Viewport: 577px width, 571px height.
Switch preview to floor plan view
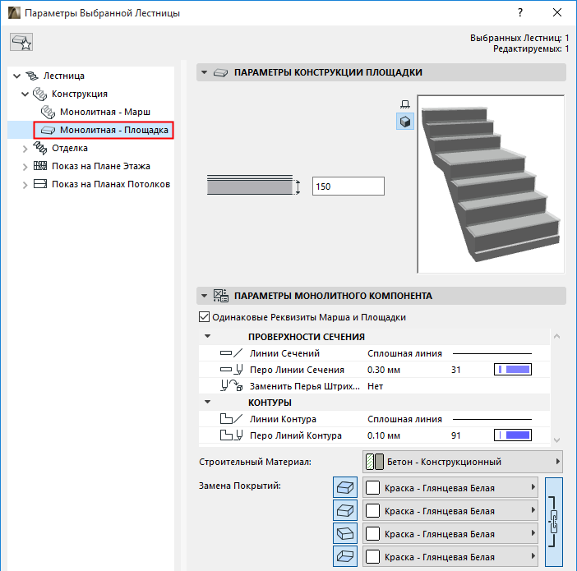(x=404, y=104)
